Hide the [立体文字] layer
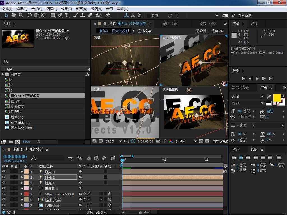The height and width of the screenshot is (215, 287). pyautogui.click(x=3, y=199)
